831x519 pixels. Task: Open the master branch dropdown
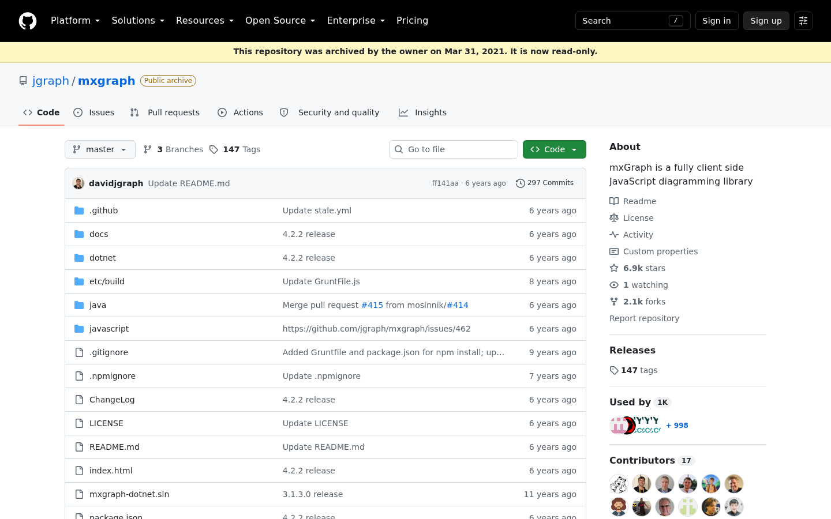point(100,149)
